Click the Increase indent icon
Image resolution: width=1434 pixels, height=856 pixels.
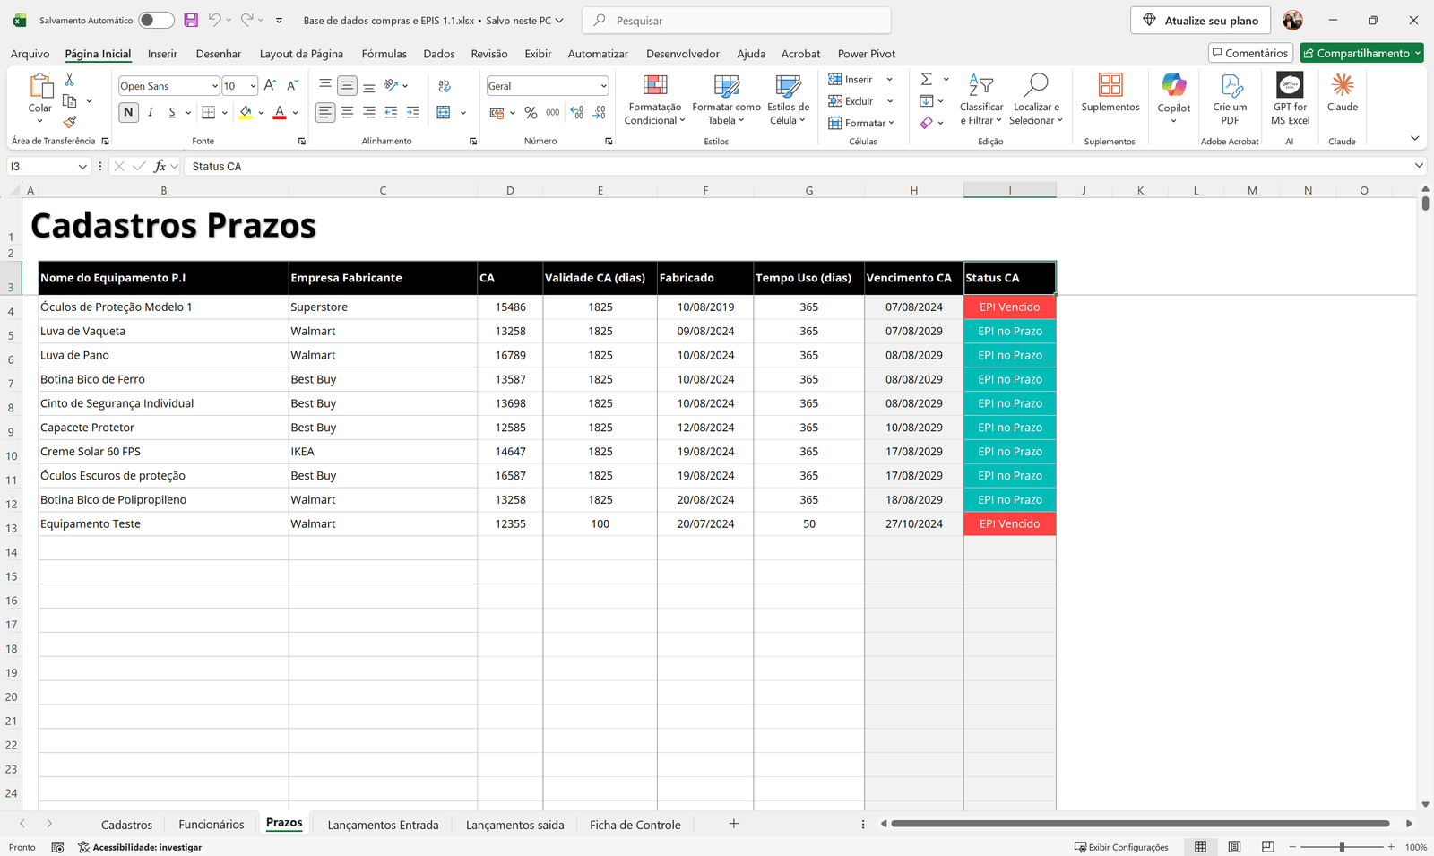[x=412, y=113]
